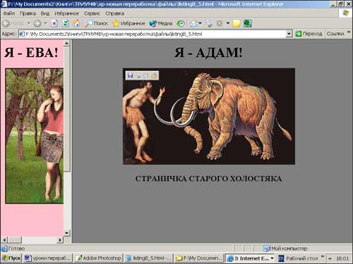Click the Adam and mammoth image
The image size is (353, 264).
209,116
